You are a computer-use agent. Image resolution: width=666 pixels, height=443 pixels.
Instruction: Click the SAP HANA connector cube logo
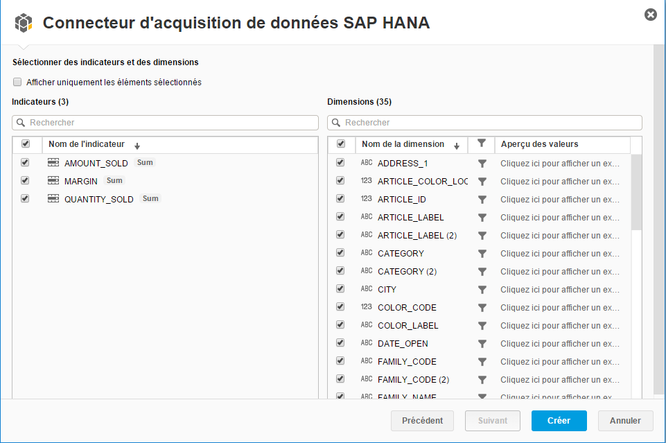pyautogui.click(x=24, y=23)
